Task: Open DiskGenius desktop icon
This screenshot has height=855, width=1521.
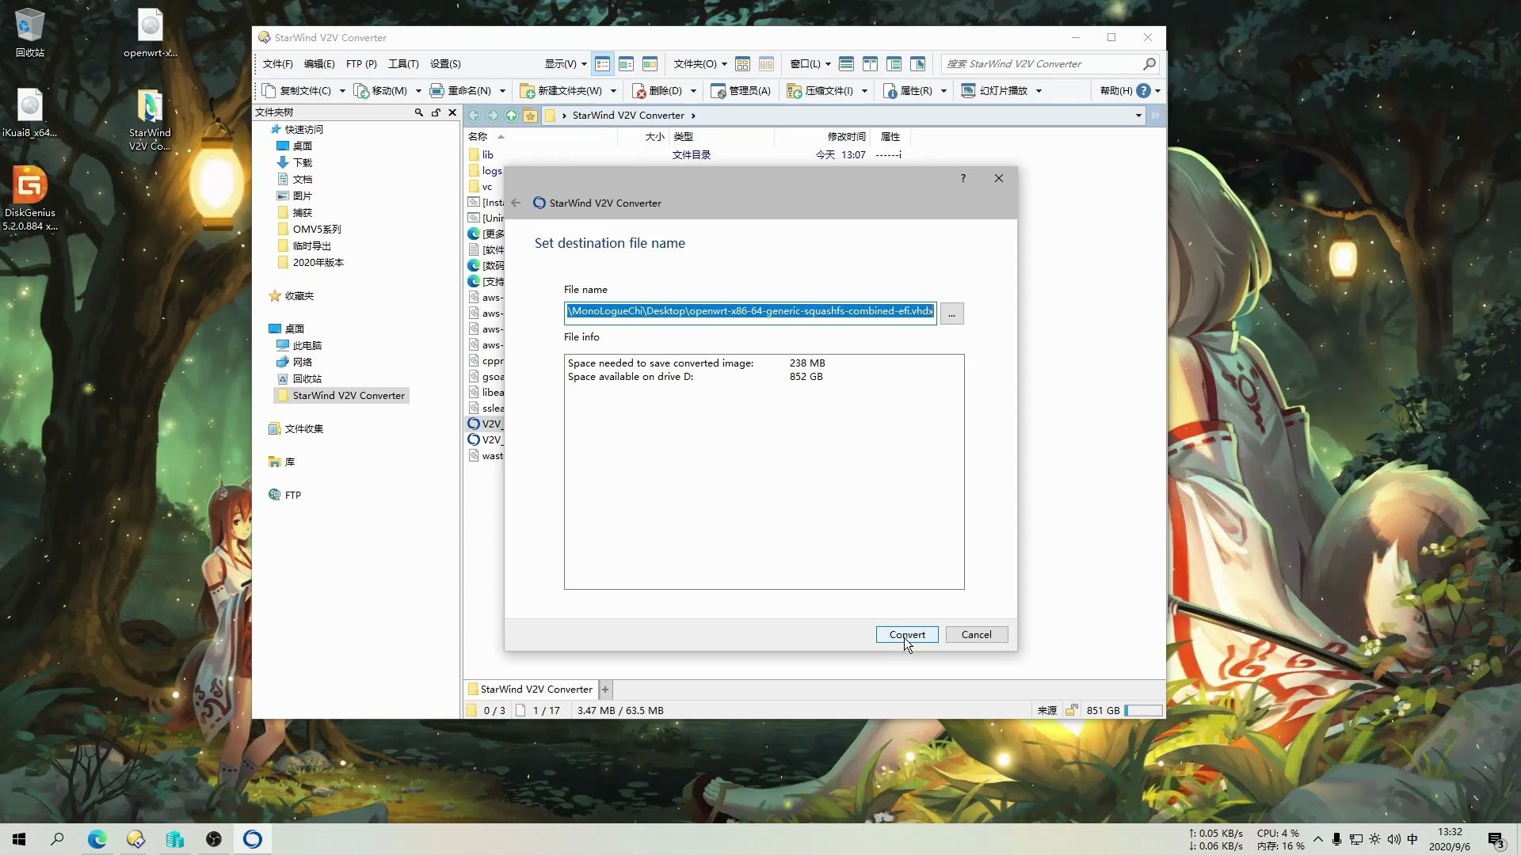Action: click(x=30, y=198)
